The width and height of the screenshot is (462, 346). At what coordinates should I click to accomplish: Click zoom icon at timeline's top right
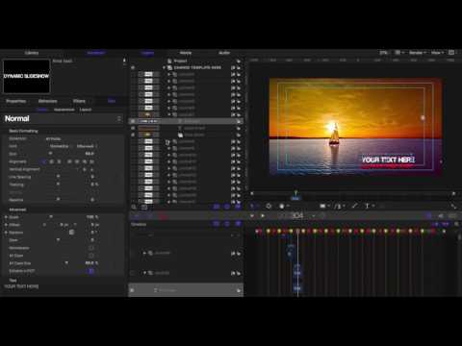[x=456, y=224]
